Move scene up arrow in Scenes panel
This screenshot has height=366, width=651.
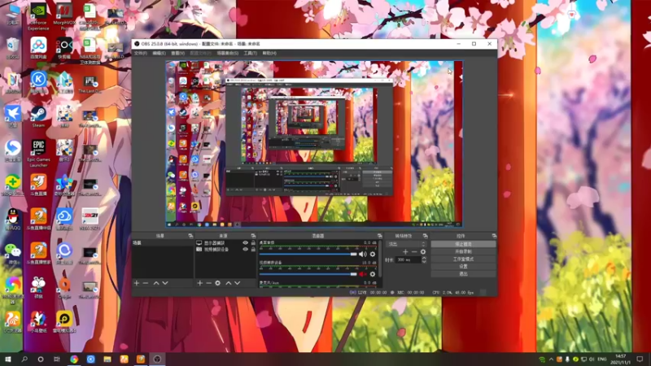point(156,283)
